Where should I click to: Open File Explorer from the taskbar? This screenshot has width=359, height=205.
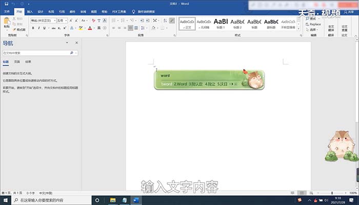[x=113, y=200]
